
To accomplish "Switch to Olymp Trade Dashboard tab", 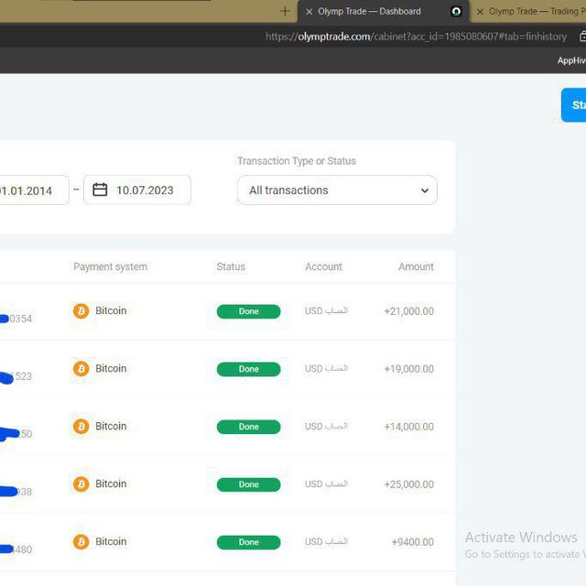I will click(x=383, y=12).
